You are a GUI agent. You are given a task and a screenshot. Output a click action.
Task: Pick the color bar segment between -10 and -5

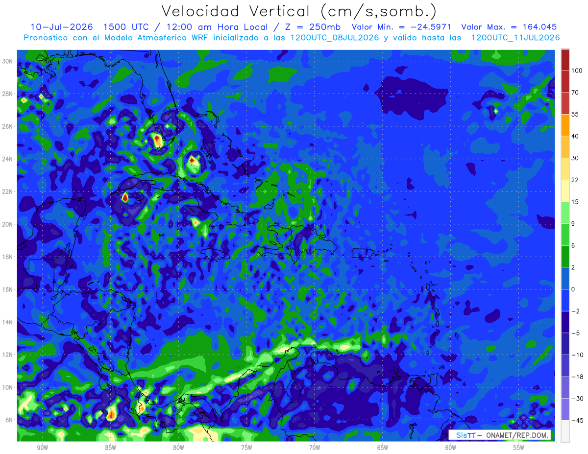(x=565, y=344)
